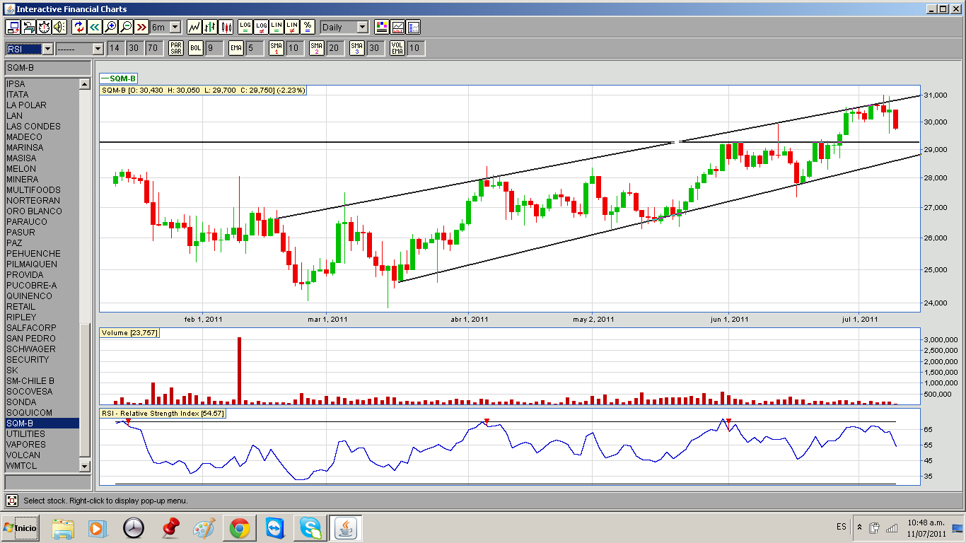Click the VOL EMA button

coord(397,48)
